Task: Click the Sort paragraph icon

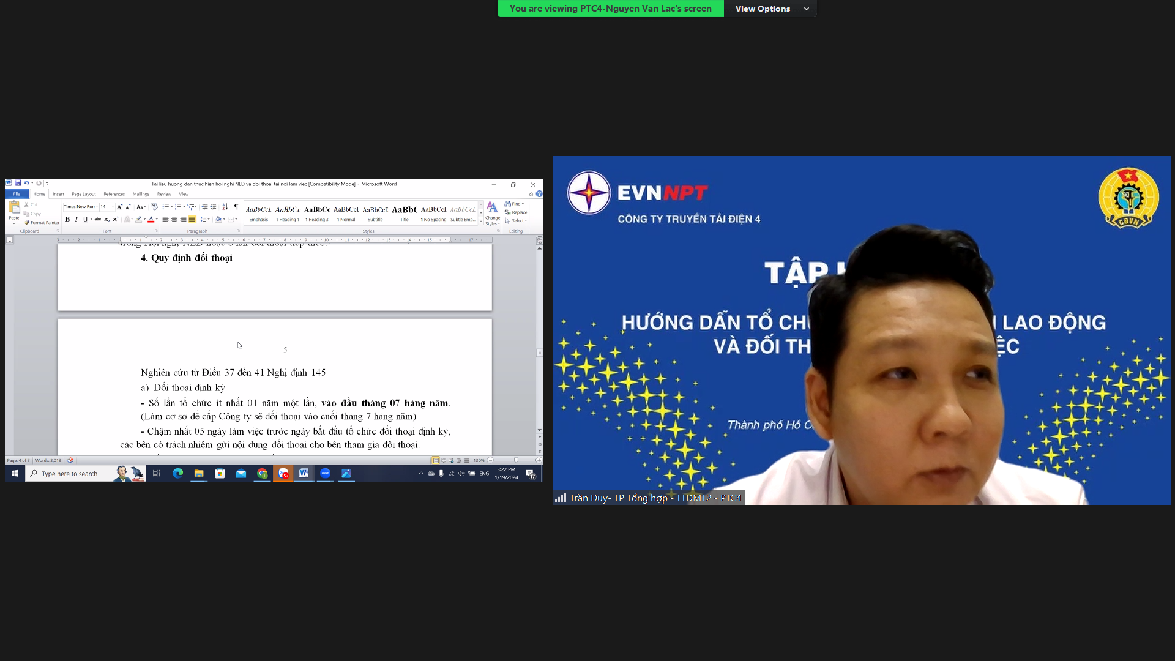Action: pos(225,207)
